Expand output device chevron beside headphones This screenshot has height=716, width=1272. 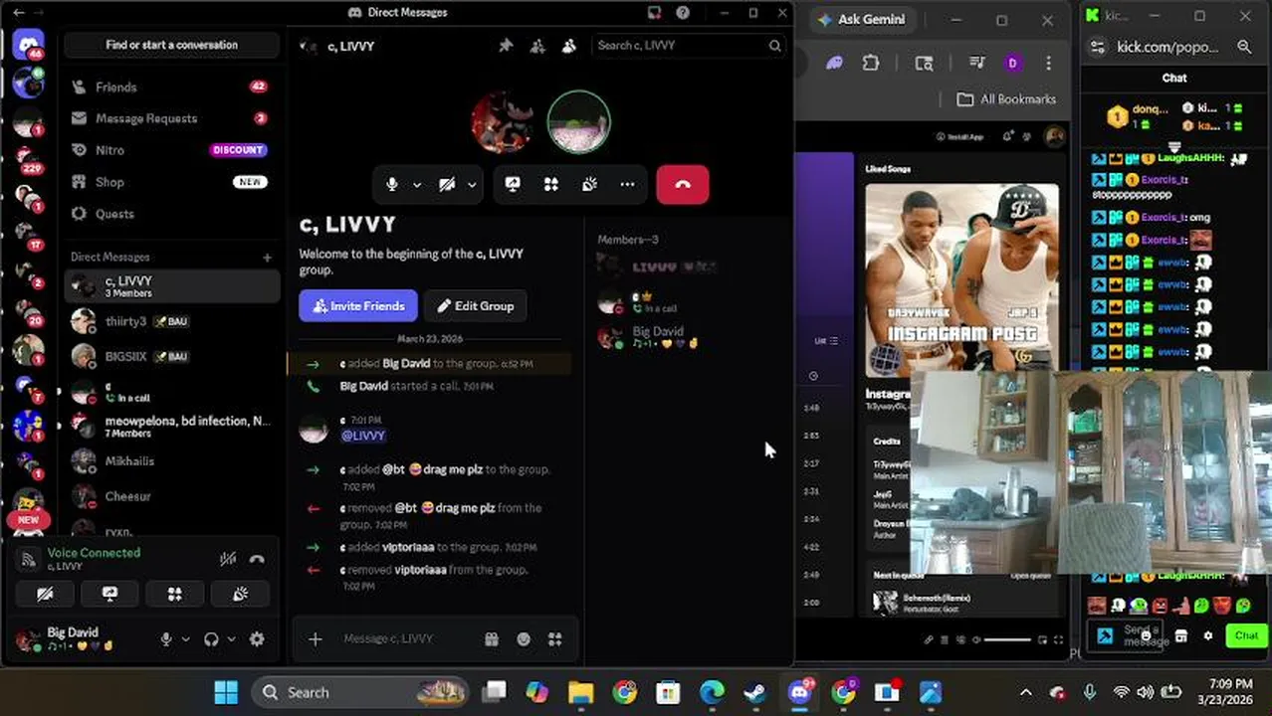231,639
